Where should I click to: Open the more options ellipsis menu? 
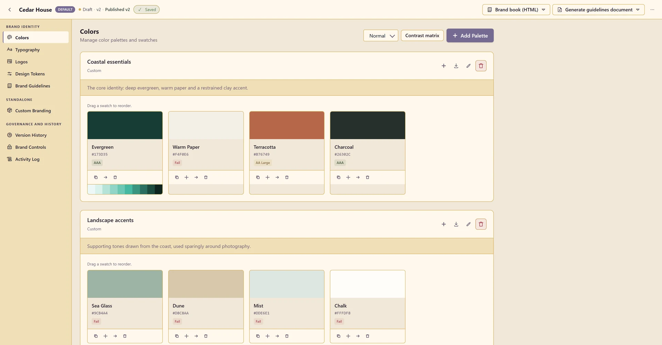652,10
